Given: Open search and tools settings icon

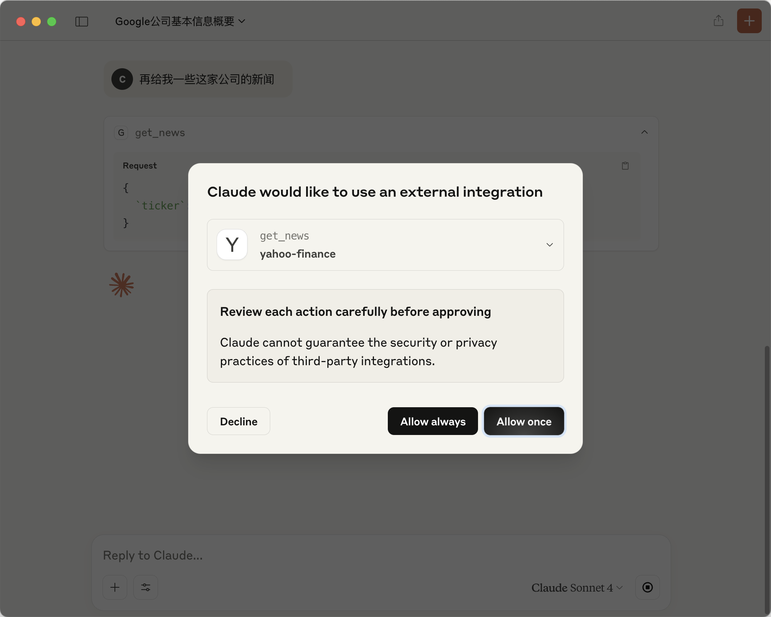Looking at the screenshot, I should (146, 587).
